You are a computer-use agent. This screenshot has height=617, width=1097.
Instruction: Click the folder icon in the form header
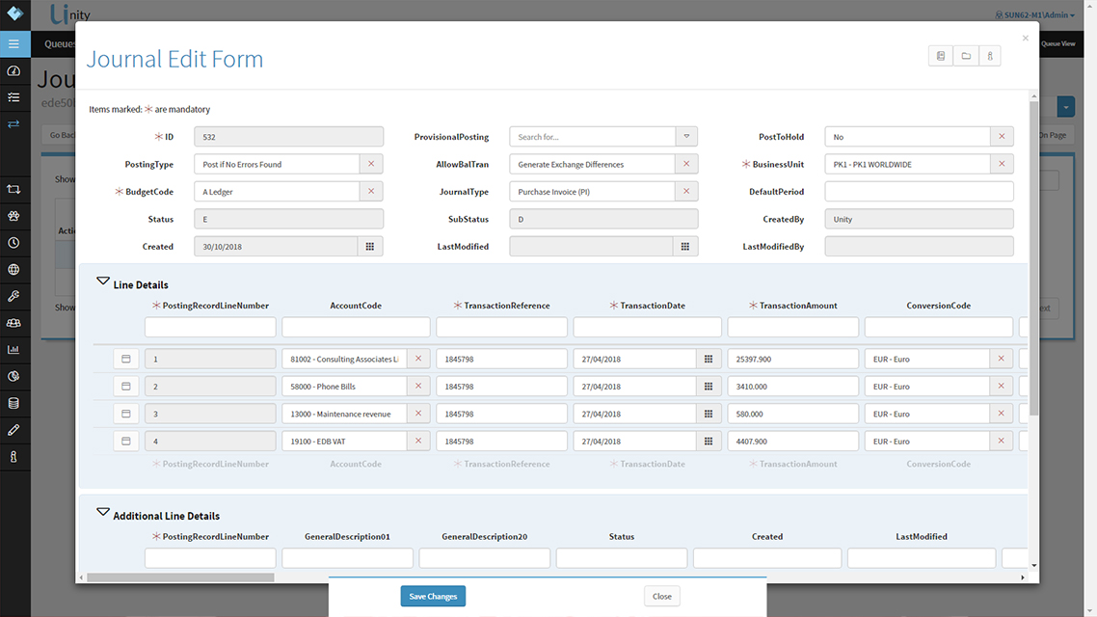pyautogui.click(x=965, y=55)
